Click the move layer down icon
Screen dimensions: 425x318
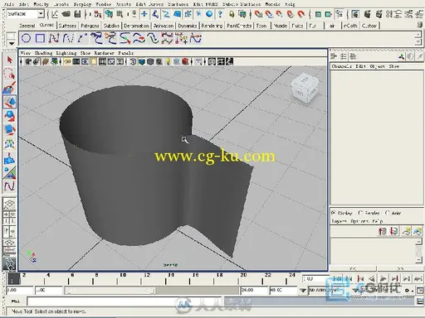click(x=393, y=231)
